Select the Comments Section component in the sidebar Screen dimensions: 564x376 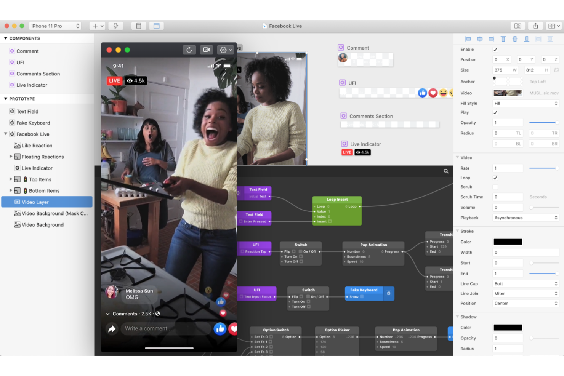(46, 74)
